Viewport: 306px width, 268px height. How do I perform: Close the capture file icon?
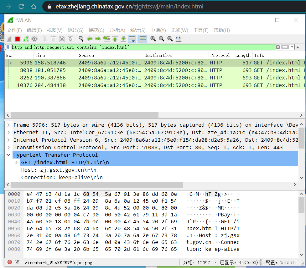tap(62, 39)
